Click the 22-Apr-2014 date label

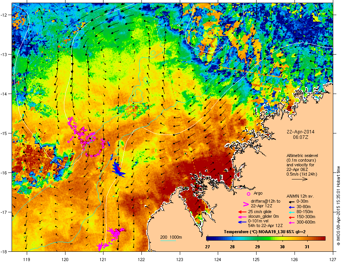tap(300, 132)
